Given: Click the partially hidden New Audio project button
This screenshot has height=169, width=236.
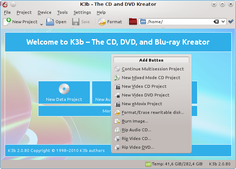Looking at the screenshot, I should point(102,92).
